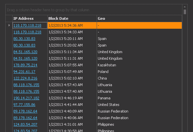Open the 94.231.61.17 Poland IP link
This screenshot has height=132, width=193.
point(24,72)
